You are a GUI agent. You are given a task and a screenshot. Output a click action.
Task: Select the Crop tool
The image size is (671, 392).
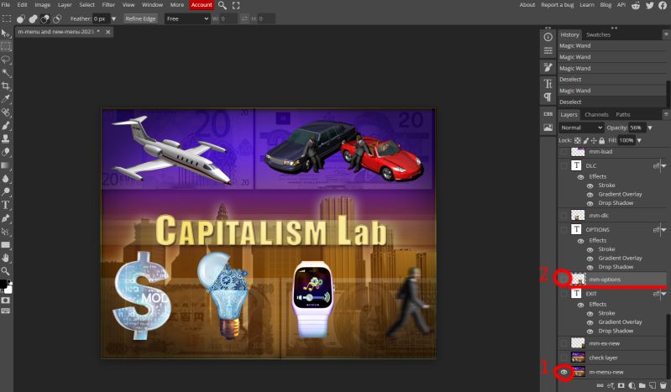pyautogui.click(x=6, y=86)
